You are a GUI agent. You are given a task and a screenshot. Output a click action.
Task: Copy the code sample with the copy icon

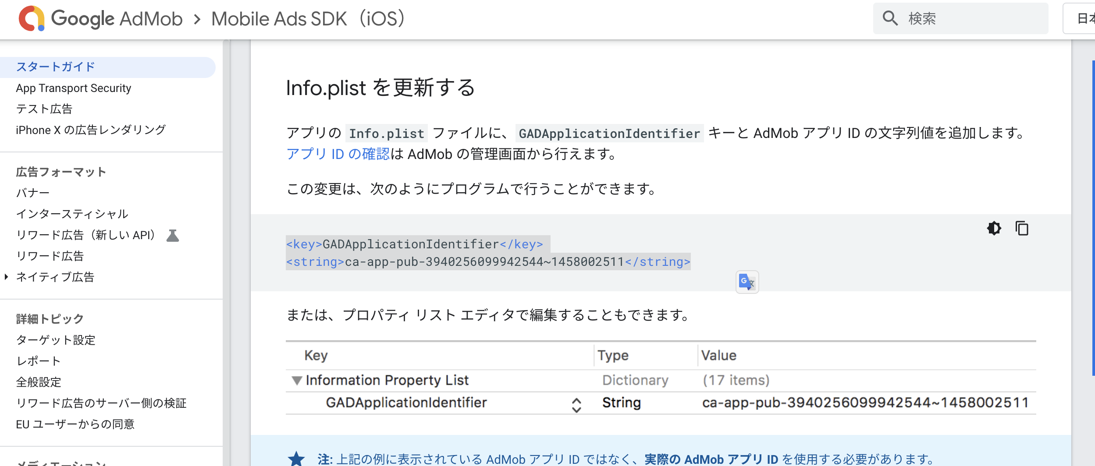click(x=1022, y=228)
